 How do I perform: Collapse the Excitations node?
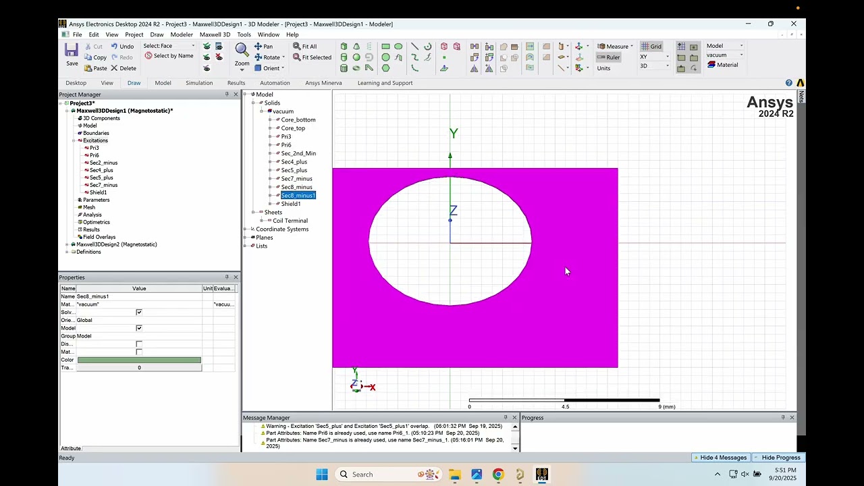[74, 140]
